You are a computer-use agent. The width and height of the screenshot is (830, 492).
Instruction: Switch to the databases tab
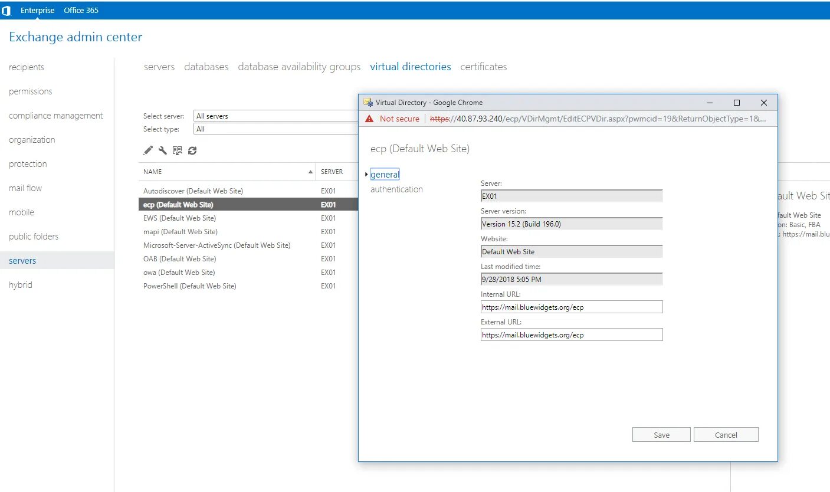tap(206, 67)
